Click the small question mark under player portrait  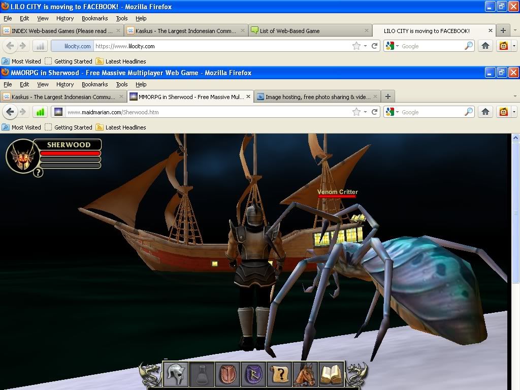(x=38, y=172)
